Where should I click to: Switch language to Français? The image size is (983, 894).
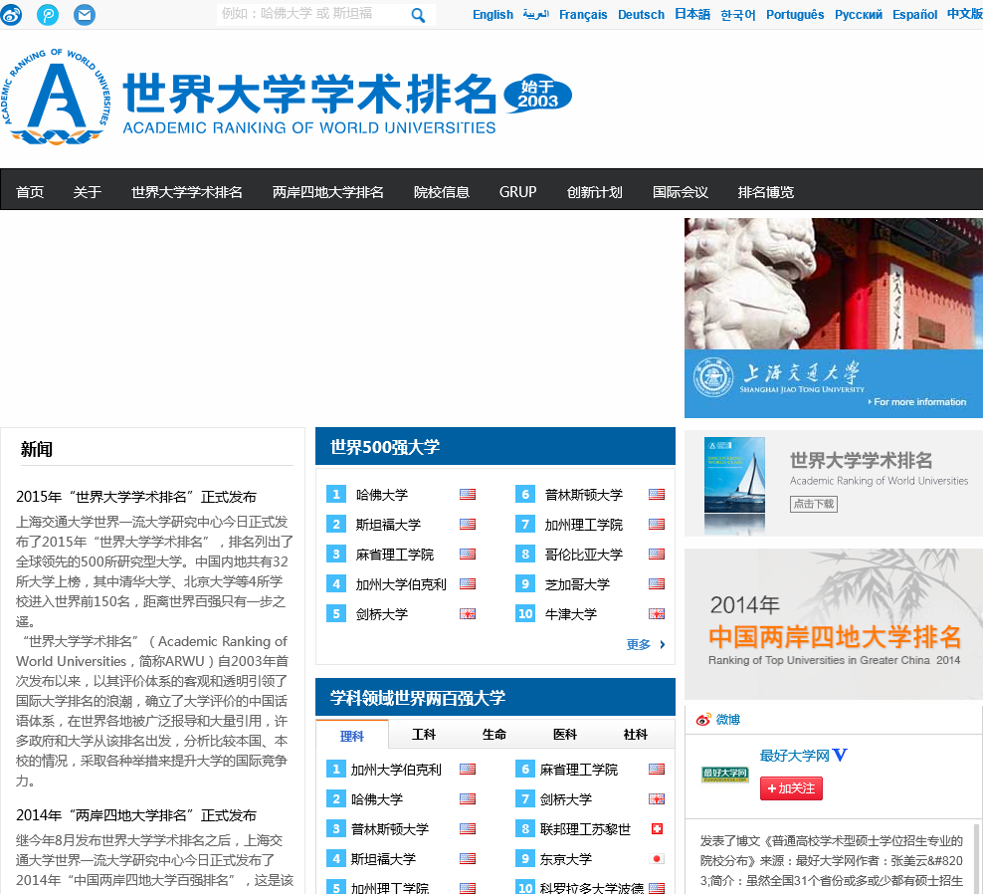[583, 14]
